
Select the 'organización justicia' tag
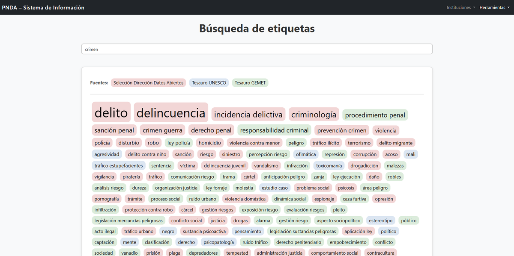[176, 188]
